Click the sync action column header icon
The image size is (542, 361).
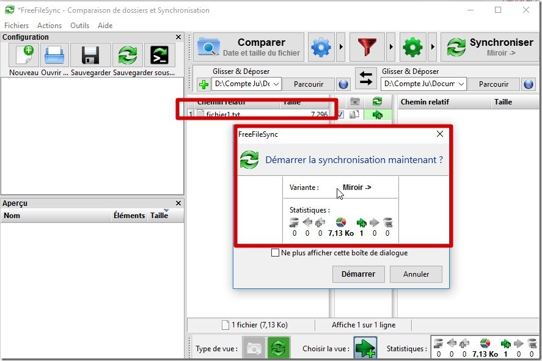(377, 101)
